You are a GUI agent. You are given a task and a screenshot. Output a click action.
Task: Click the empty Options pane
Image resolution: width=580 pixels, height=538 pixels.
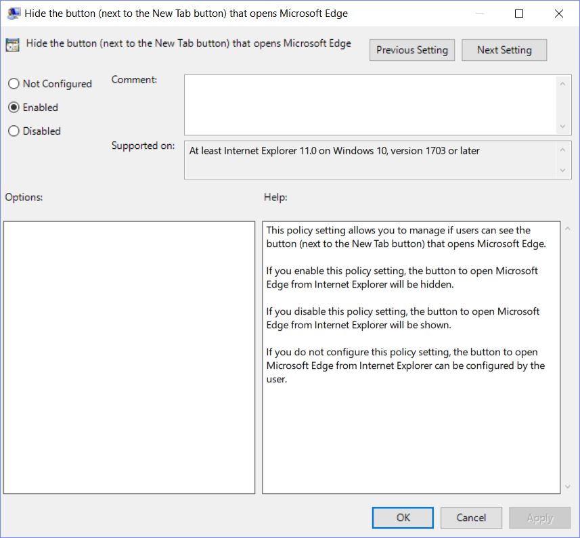(x=129, y=357)
